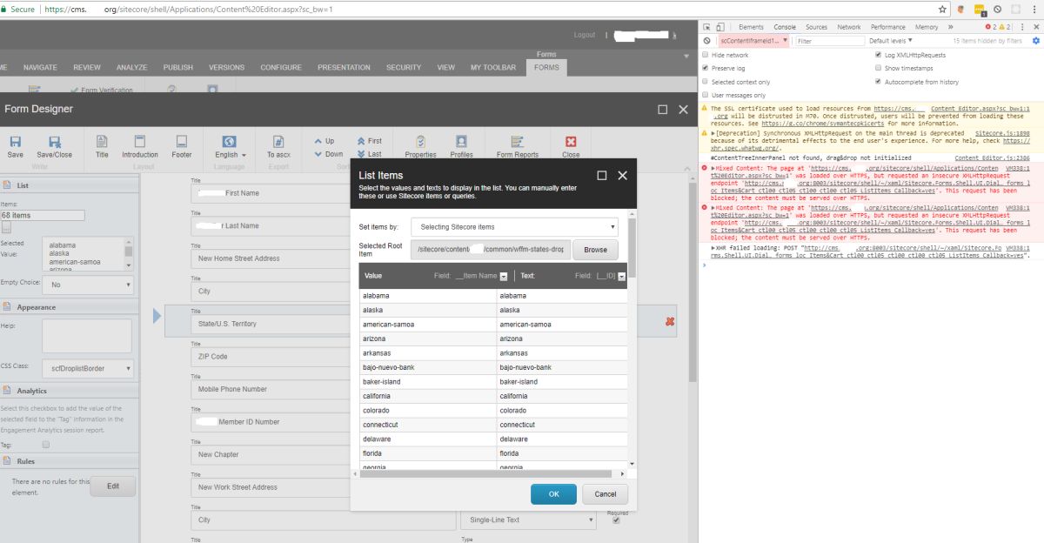Open the Value Field Item Name dropdown
This screenshot has height=543, width=1044.
pos(504,276)
